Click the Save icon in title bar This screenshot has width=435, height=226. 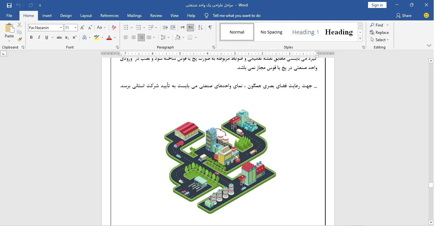click(9, 5)
